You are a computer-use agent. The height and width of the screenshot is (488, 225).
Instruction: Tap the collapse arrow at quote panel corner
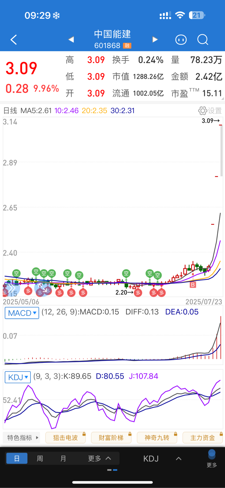point(223,99)
